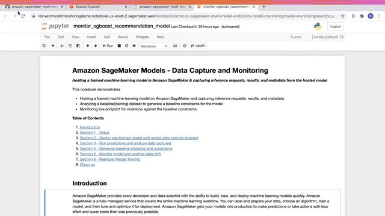The height and width of the screenshot is (216, 385).
Task: Open the File menu
Action: 47,37
